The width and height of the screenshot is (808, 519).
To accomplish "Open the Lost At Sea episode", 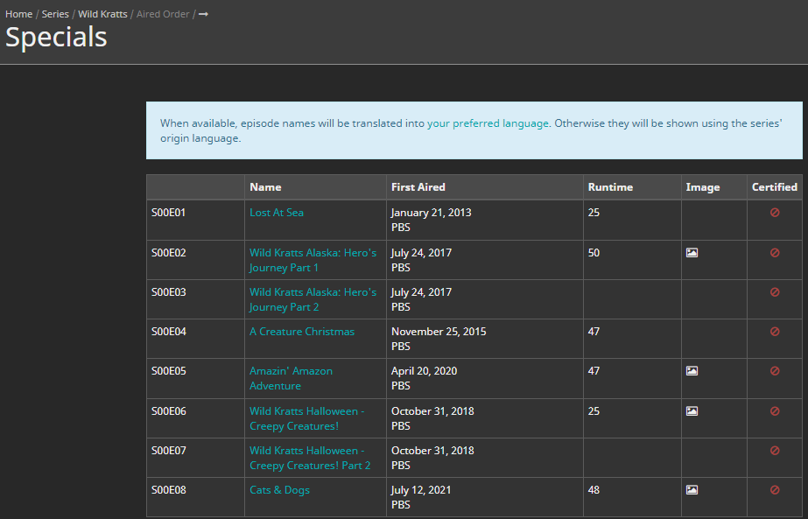I will coord(277,213).
